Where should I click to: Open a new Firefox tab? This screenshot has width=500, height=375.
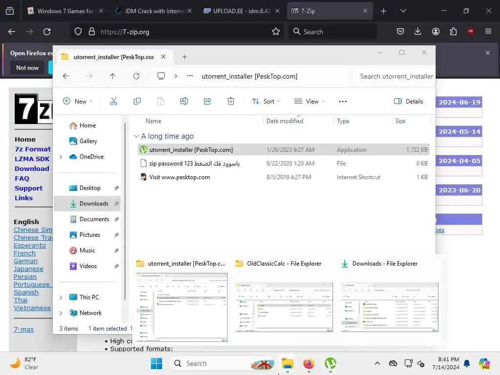[384, 11]
